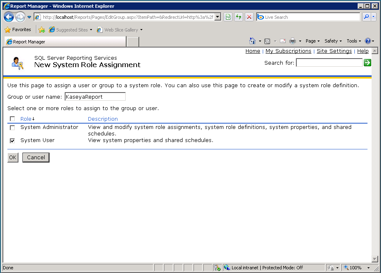Screen dimensions: 381x273
Task: Click the Add to Favorites bar icon
Action: point(42,30)
